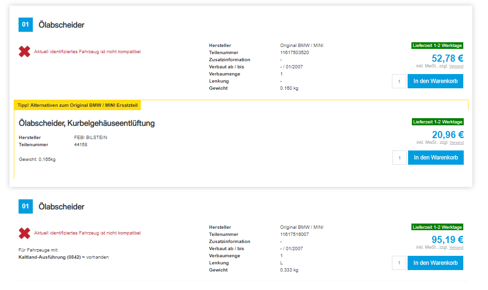Image resolution: width=488 pixels, height=290 pixels.
Task: Add the 52,78 € Ölabscheider to the cart
Action: (x=435, y=81)
